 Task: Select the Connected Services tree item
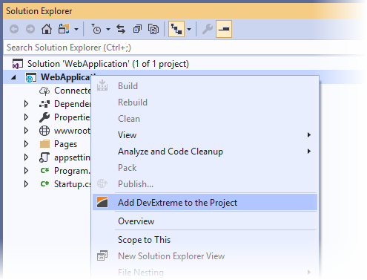tap(73, 91)
